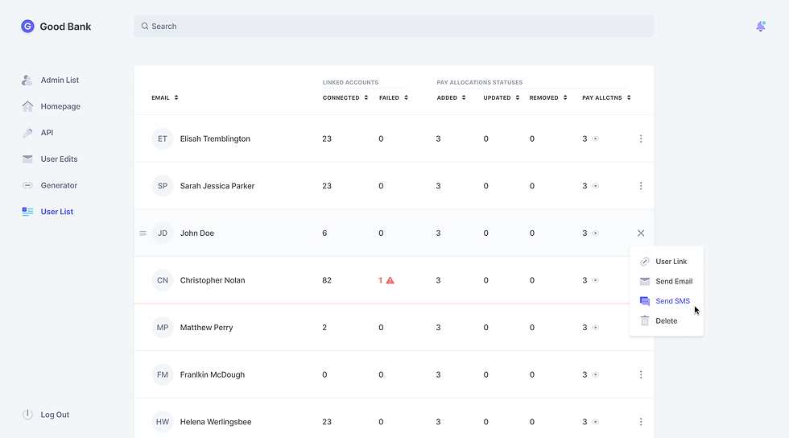The height and width of the screenshot is (438, 789).
Task: Click the red warning triangle for Christopher Nolan
Action: click(x=390, y=280)
